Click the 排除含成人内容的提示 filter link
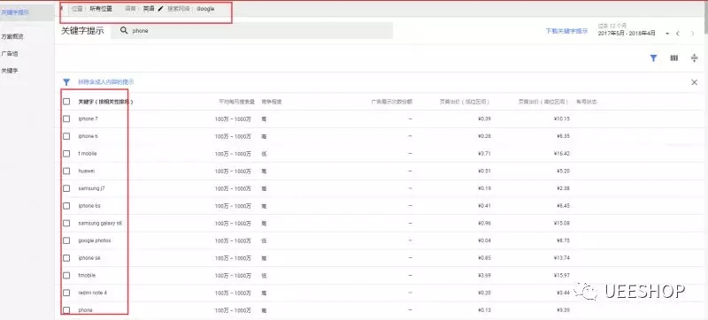Screen dimensions: 708x320 (x=106, y=82)
